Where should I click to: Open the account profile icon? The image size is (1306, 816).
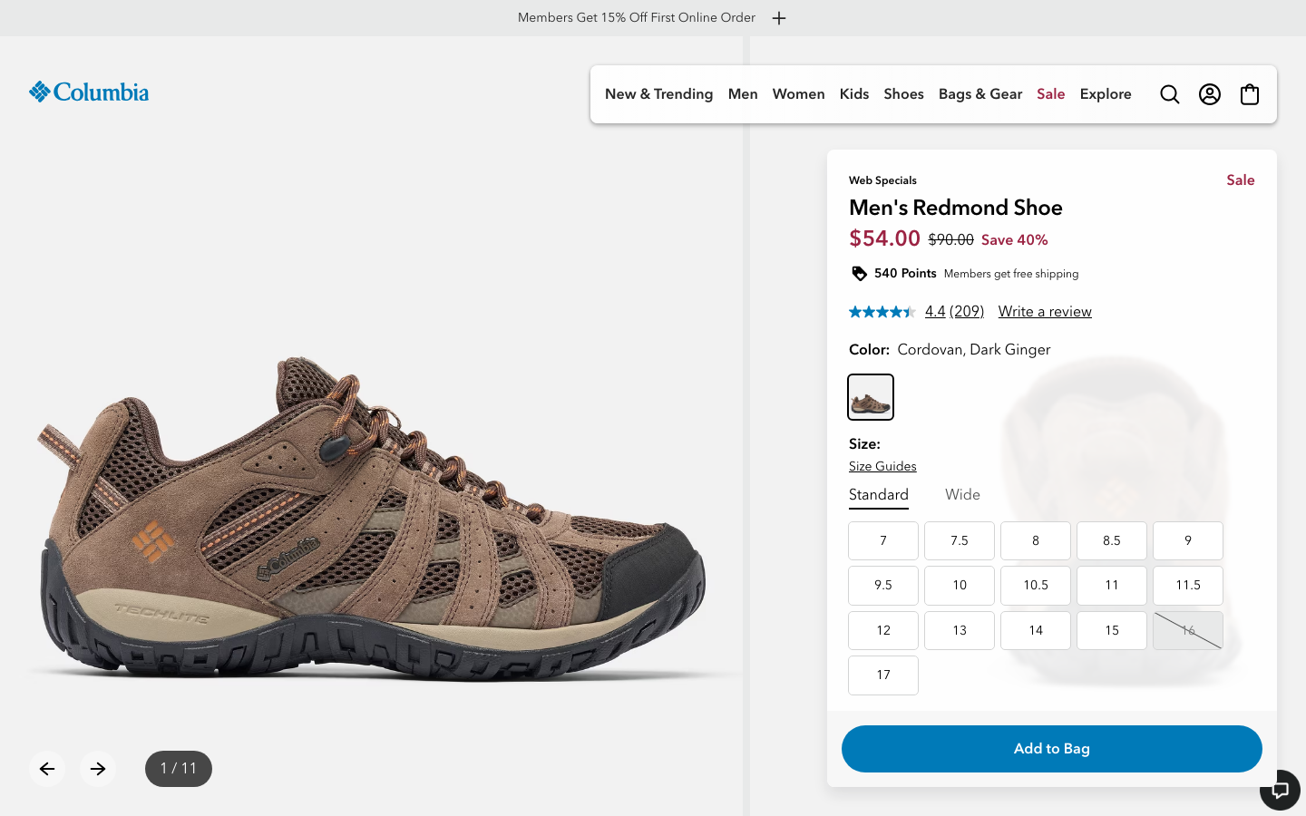(x=1210, y=94)
